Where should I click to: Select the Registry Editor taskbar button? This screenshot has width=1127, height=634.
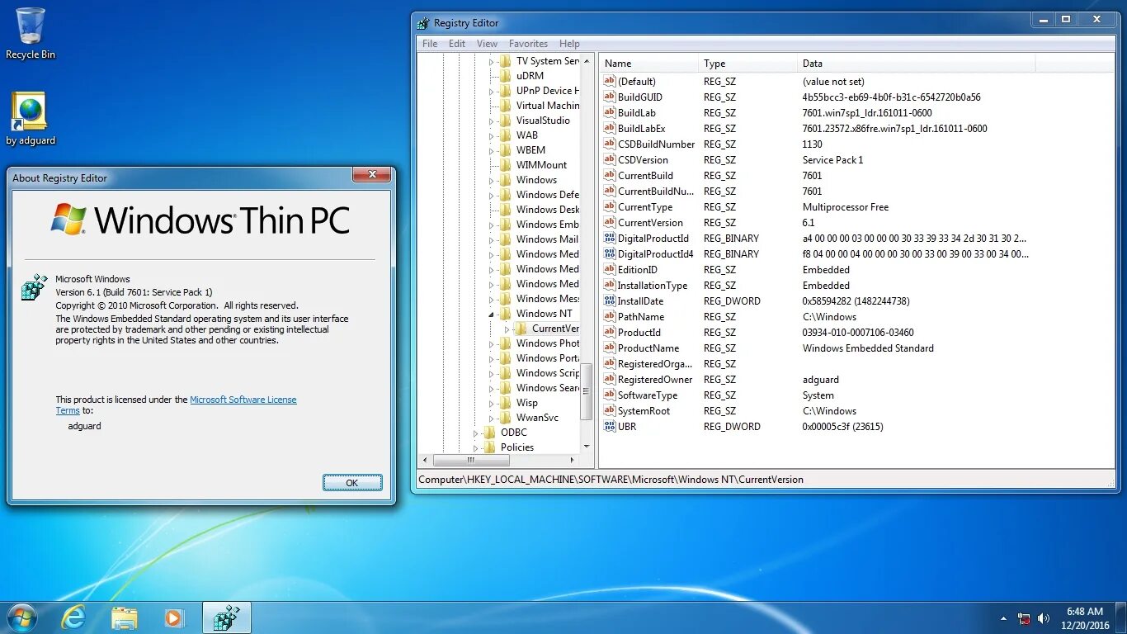click(226, 617)
